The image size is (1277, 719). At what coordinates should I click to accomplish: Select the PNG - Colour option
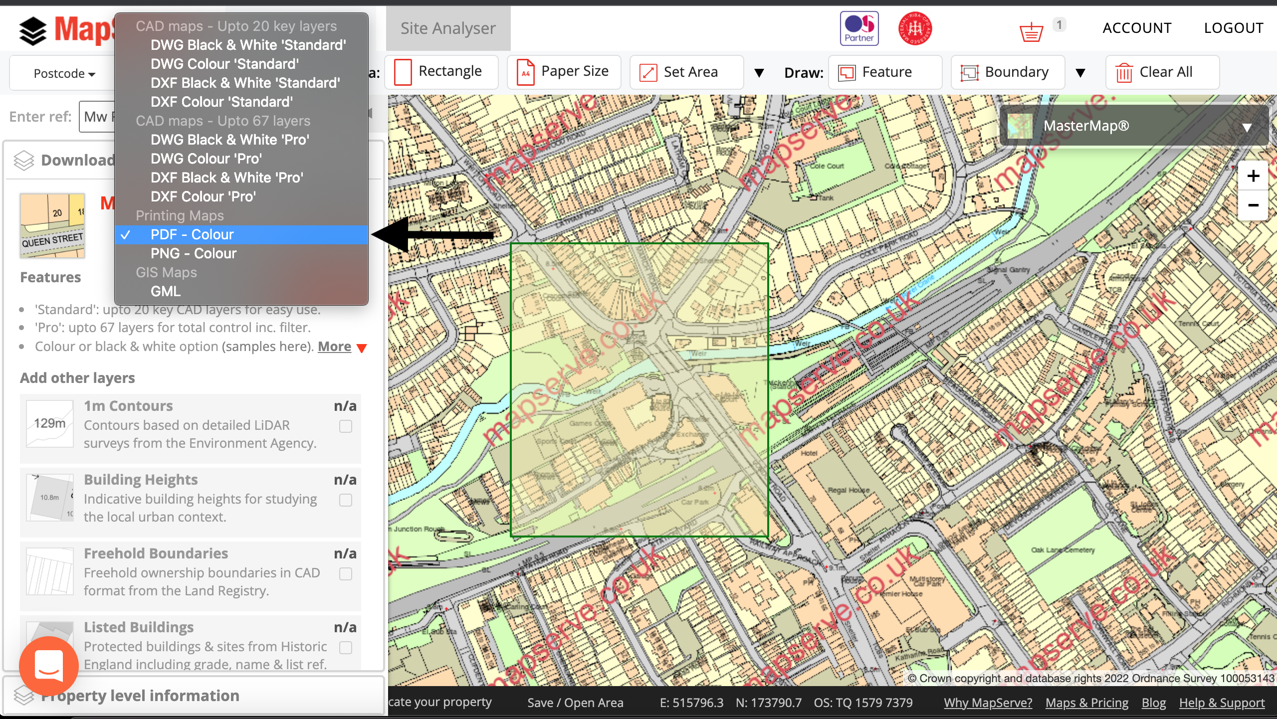click(x=241, y=253)
